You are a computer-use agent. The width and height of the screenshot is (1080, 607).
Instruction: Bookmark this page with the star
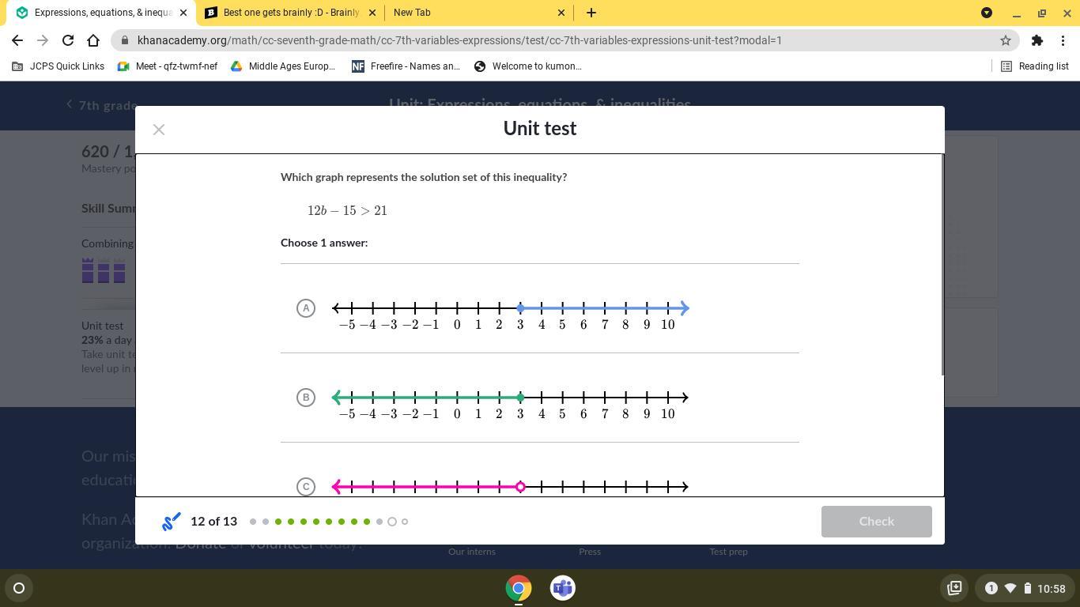pos(1006,40)
